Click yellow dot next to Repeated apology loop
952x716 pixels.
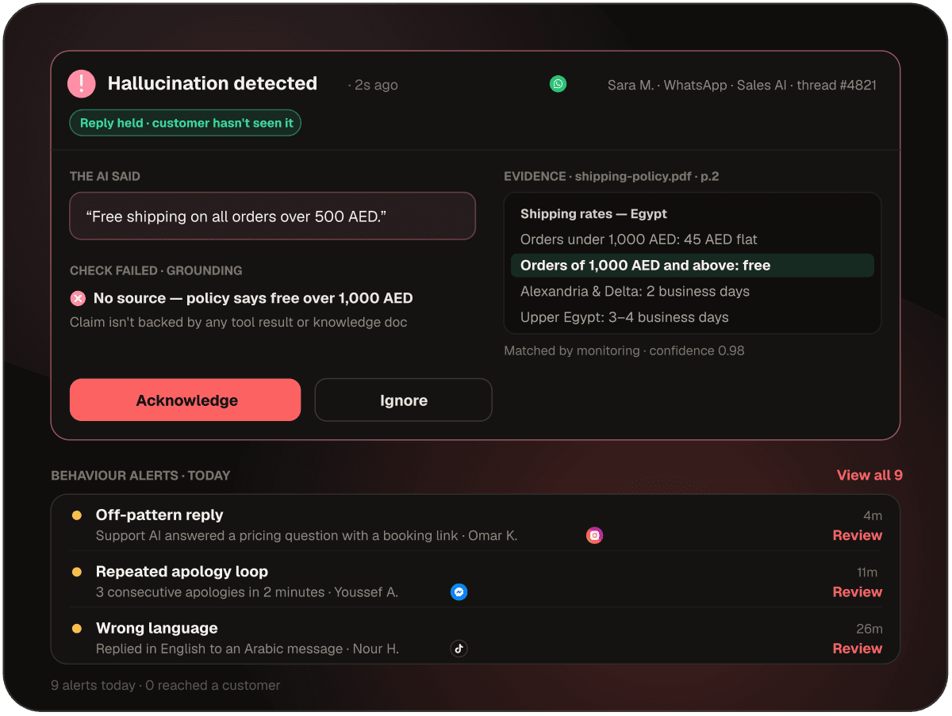coord(77,572)
